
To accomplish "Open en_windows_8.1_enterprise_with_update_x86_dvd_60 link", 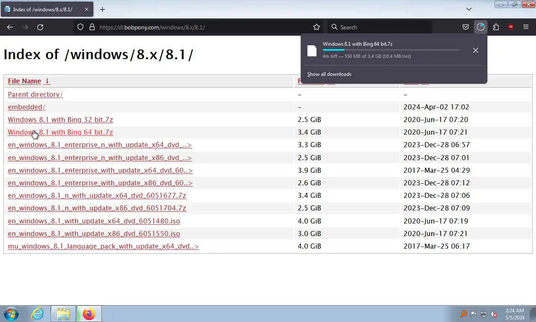I will pos(100,183).
